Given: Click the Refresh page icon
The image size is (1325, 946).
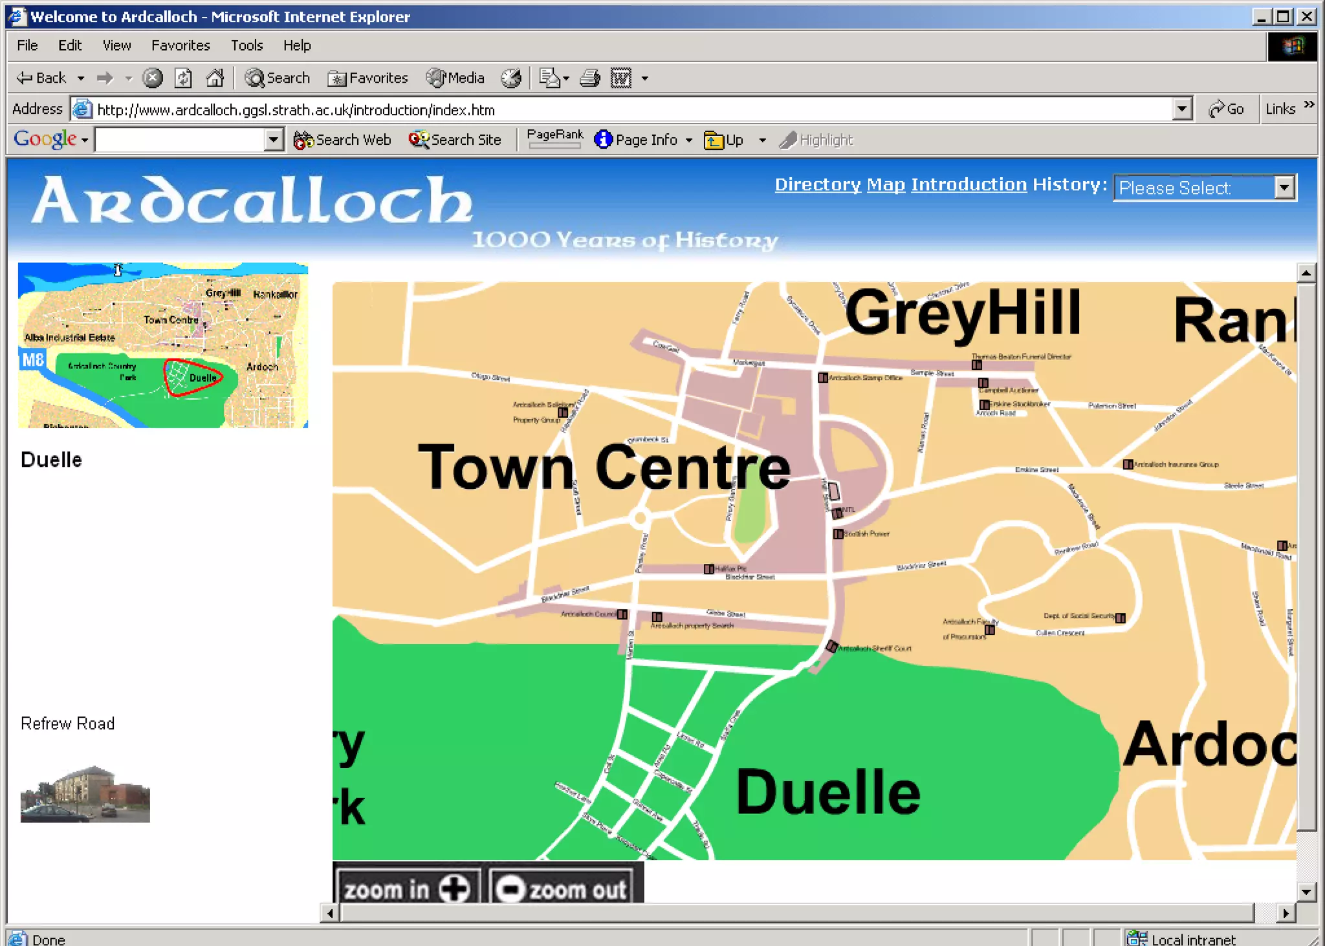Looking at the screenshot, I should click(x=184, y=78).
